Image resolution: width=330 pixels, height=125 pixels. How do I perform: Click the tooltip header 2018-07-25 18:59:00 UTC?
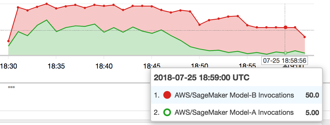(202, 77)
